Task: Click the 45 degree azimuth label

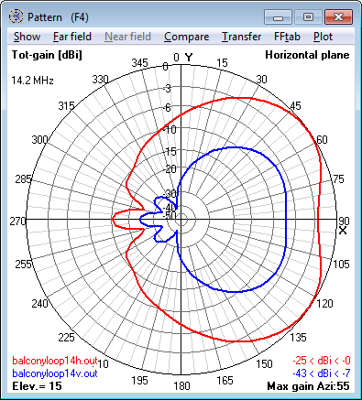Action: [295, 106]
